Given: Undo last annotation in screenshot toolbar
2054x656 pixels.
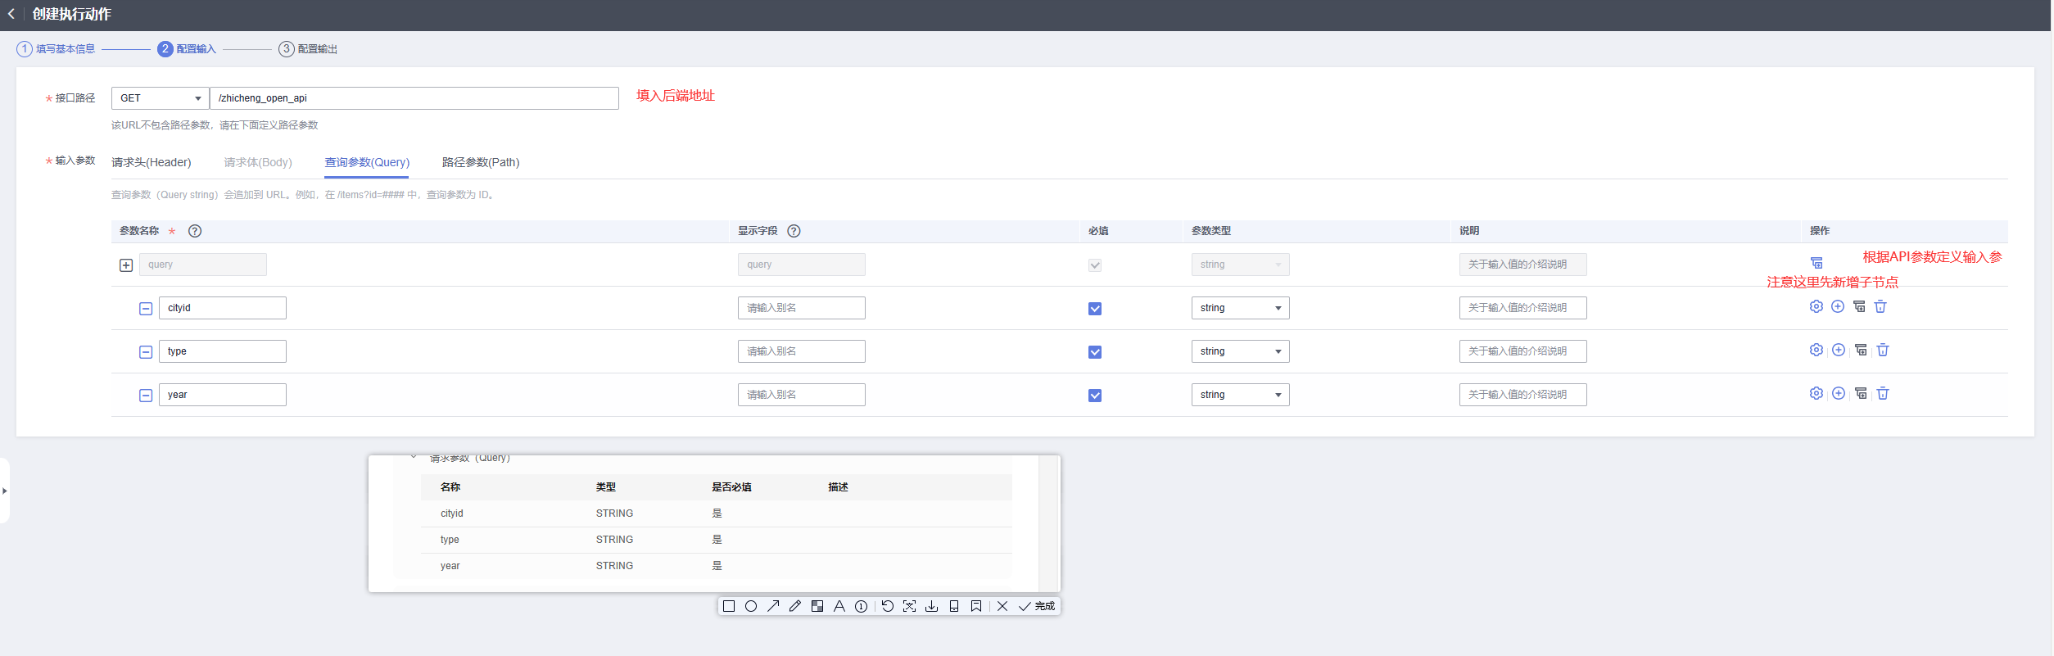Looking at the screenshot, I should click(888, 606).
